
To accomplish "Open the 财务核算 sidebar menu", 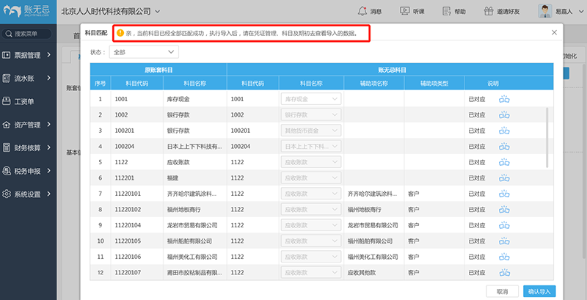I will [x=27, y=147].
